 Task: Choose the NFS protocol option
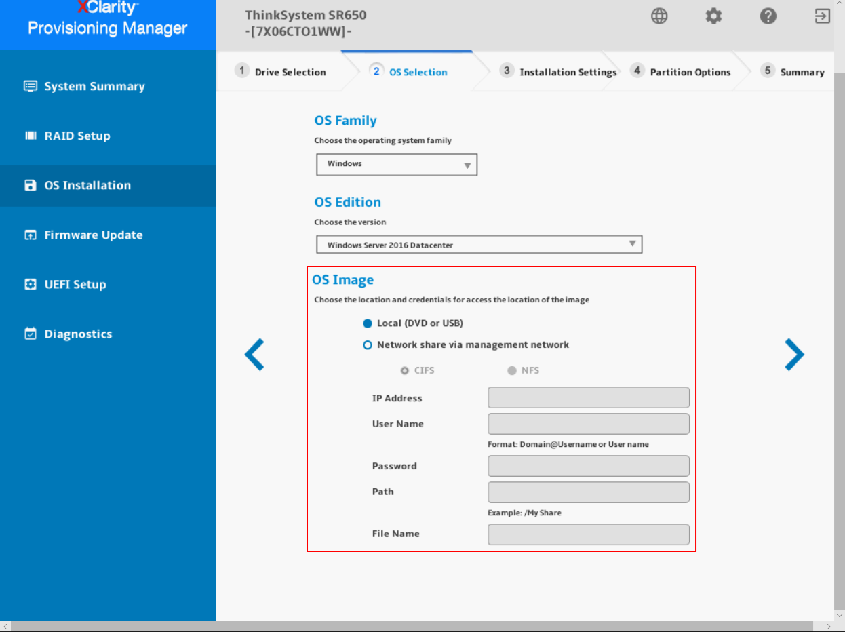click(512, 370)
